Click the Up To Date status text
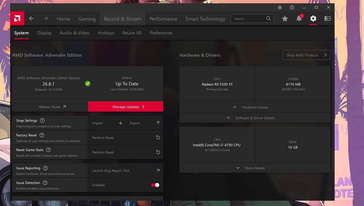The width and height of the screenshot is (364, 206). tap(127, 84)
